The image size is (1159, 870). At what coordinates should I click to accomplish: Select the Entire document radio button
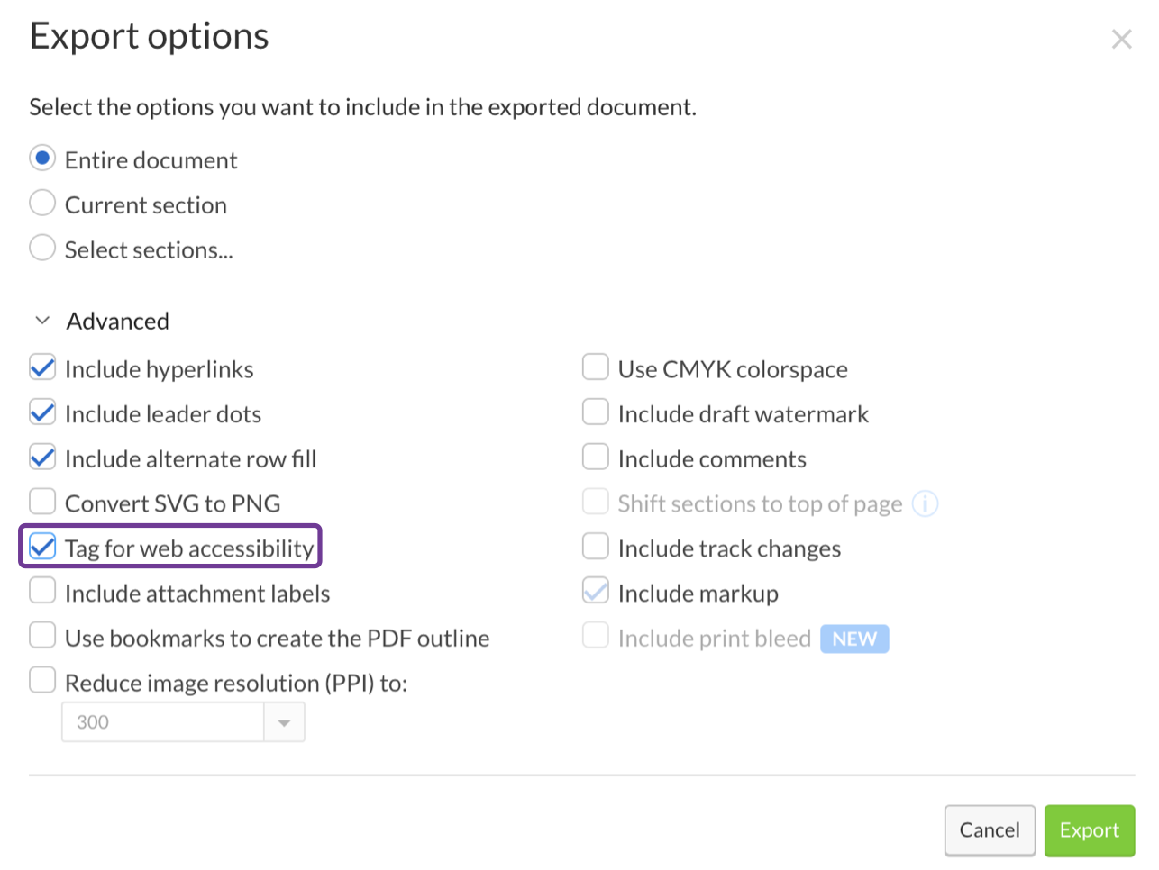click(x=41, y=158)
